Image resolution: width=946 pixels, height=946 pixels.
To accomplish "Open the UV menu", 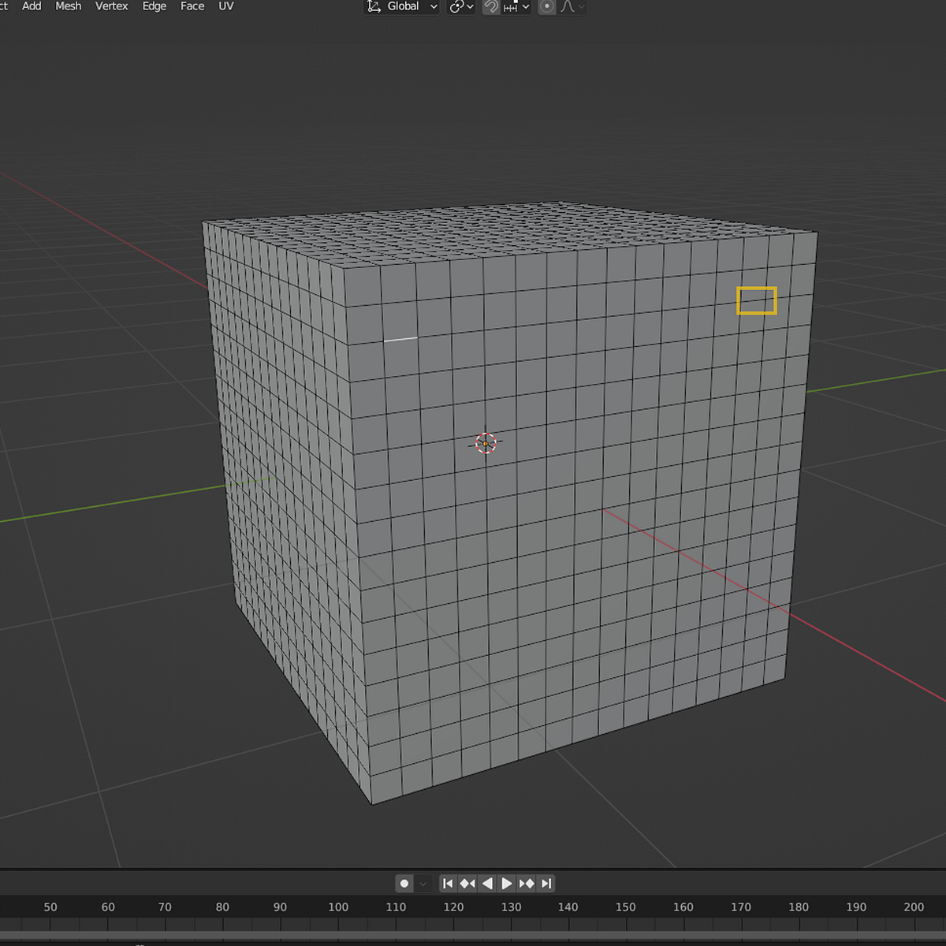I will coord(225,6).
